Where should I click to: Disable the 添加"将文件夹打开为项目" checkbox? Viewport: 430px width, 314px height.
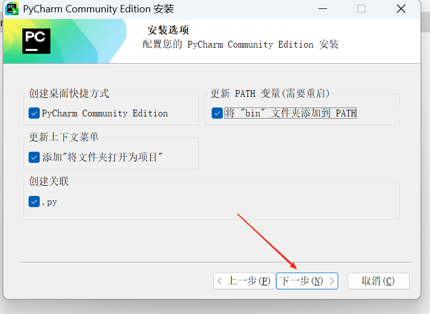(x=34, y=157)
